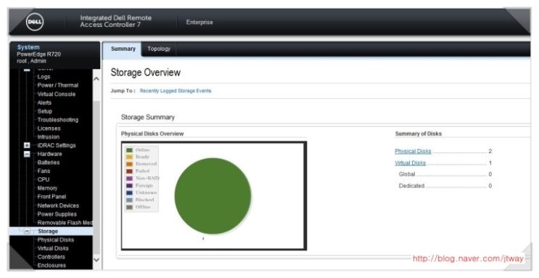Click the sidebar scroll down arrow
Image resolution: width=539 pixels, height=278 pixels.
(96, 260)
